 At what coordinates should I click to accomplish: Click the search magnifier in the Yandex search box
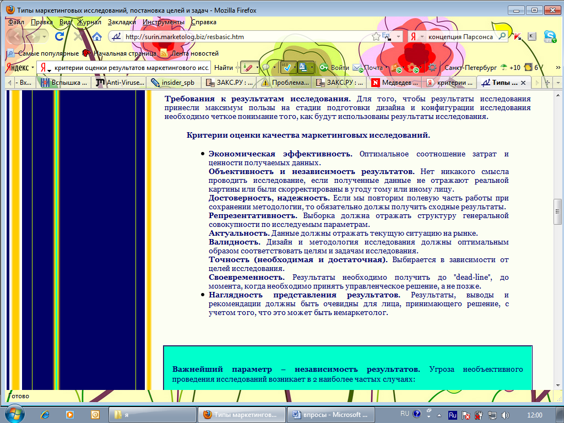pyautogui.click(x=502, y=36)
